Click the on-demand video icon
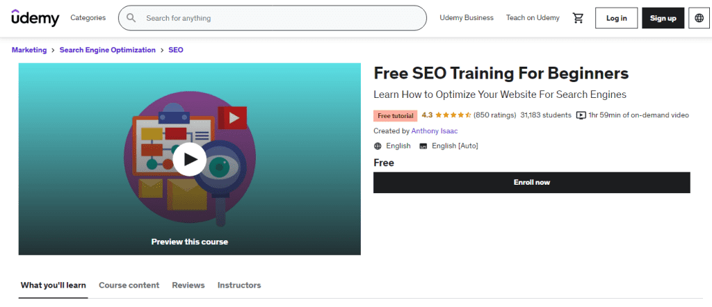Image resolution: width=712 pixels, height=307 pixels. point(581,115)
